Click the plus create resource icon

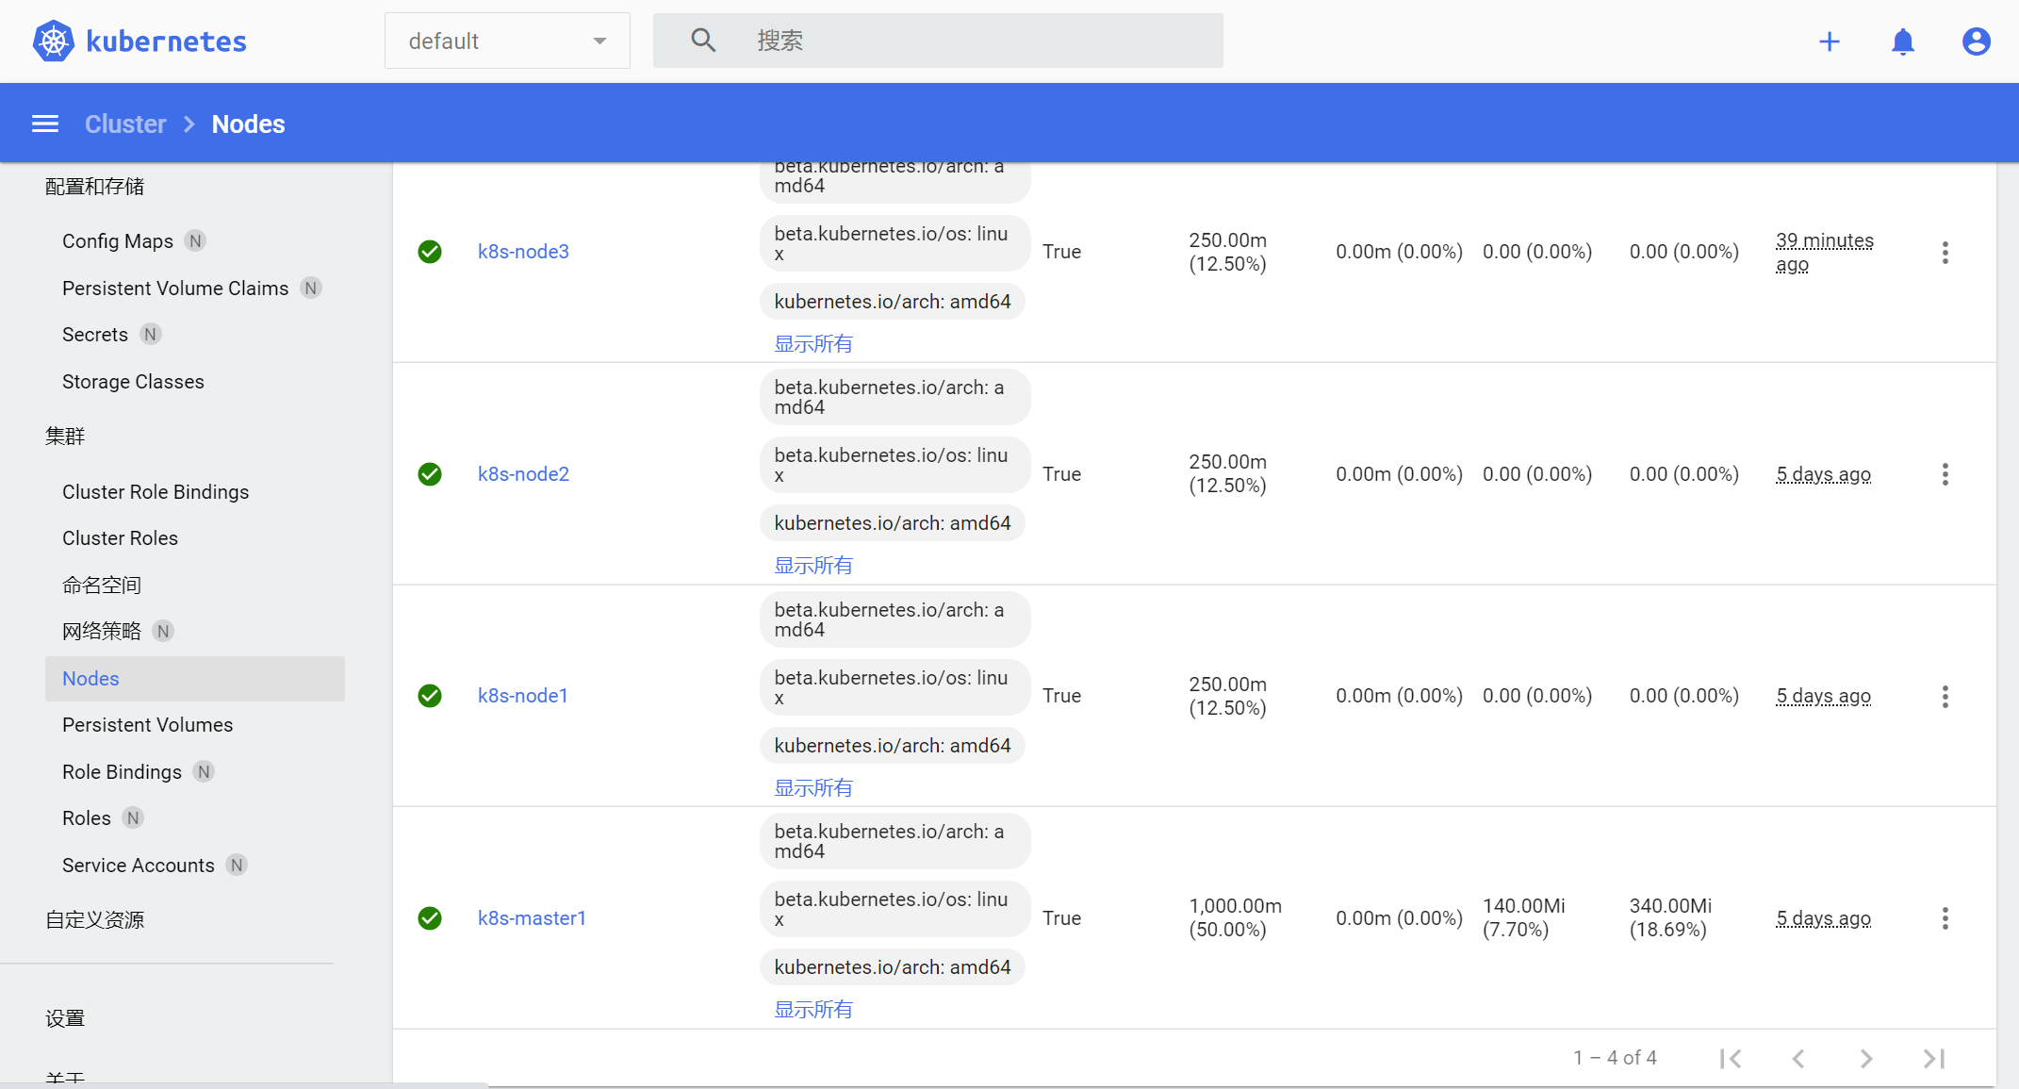click(1829, 41)
